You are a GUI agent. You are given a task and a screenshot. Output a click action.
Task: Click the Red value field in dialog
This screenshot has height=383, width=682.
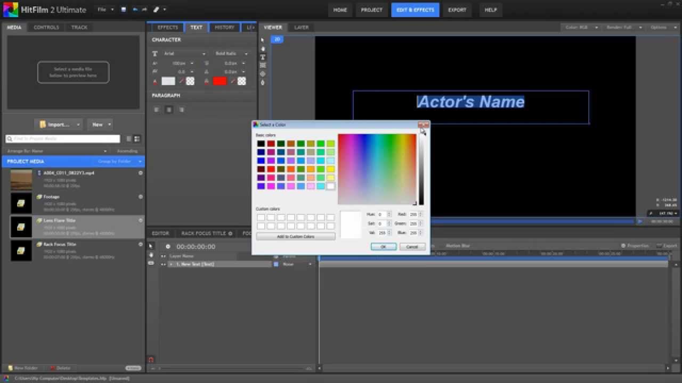[413, 214]
